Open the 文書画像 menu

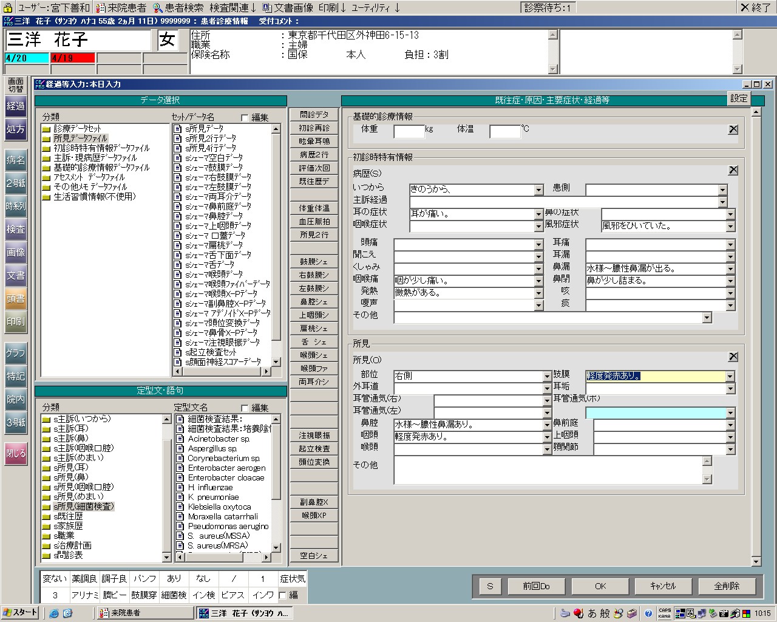point(288,7)
